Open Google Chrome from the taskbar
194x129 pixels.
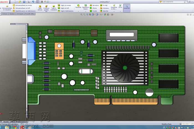coord(15,127)
